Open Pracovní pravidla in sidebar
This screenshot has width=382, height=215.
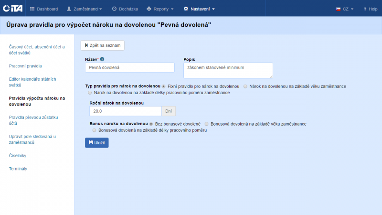26,65
